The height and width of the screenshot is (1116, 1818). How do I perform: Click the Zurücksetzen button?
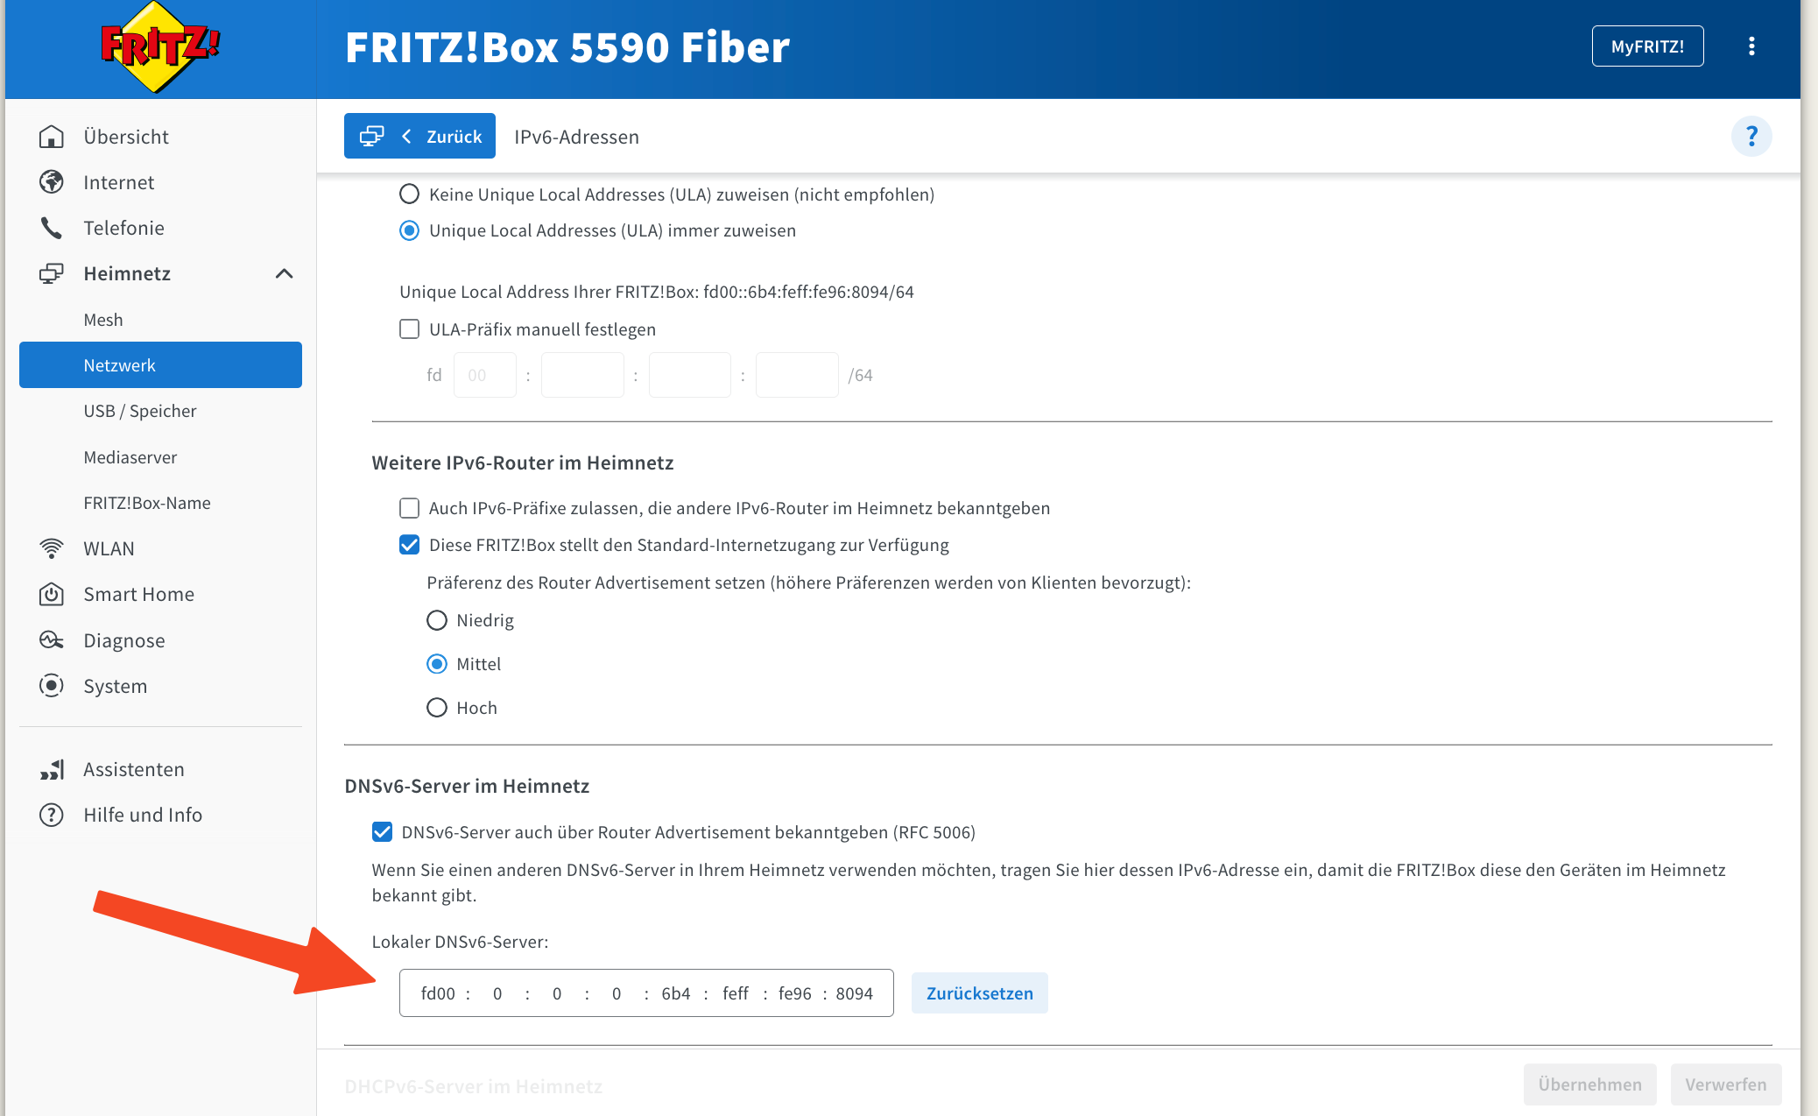tap(979, 993)
